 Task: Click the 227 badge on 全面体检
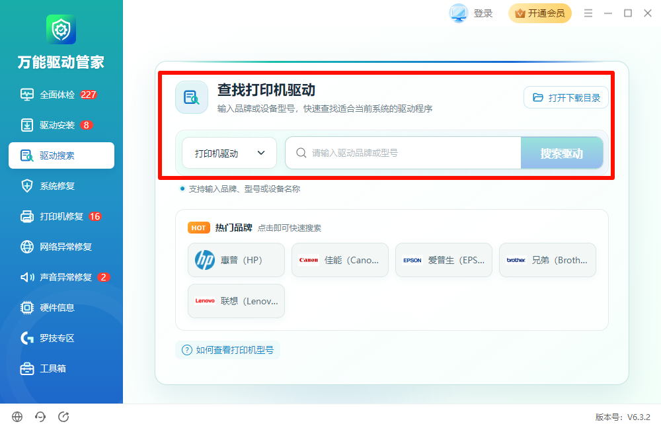pyautogui.click(x=89, y=95)
